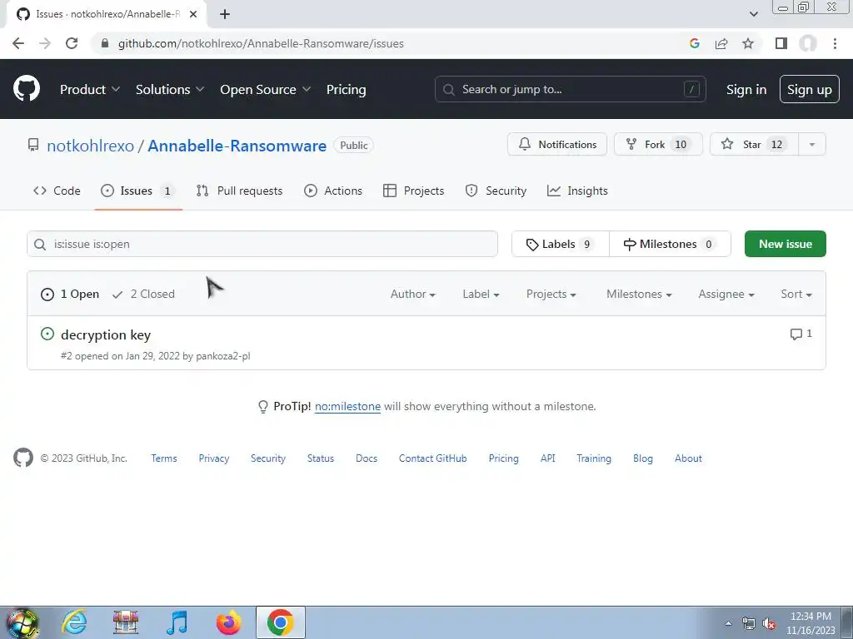Switch to the Insights tab
Viewport: 853px width, 639px height.
pos(577,191)
